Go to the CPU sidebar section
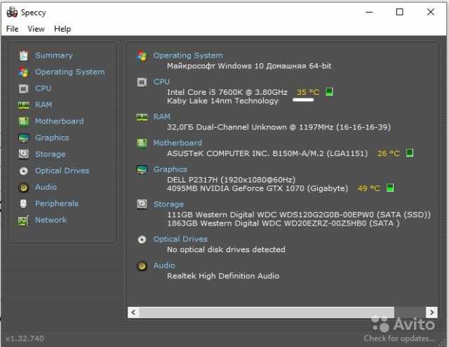The image size is (449, 347). (43, 89)
